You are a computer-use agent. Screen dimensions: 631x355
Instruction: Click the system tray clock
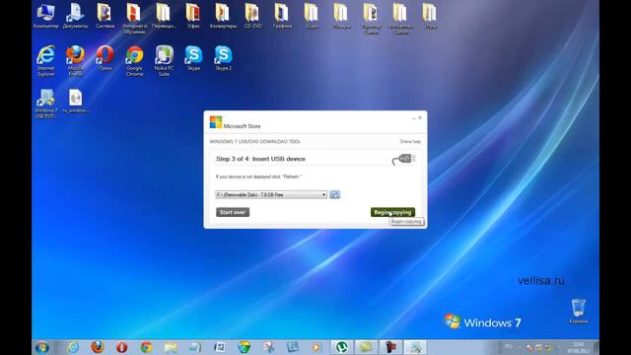tap(579, 347)
